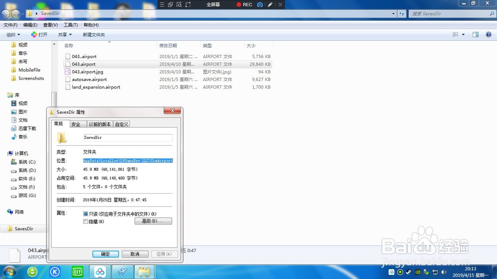Screen dimensions: 497x279
Task: Click the 高级(D)... button
Action: coord(153,221)
